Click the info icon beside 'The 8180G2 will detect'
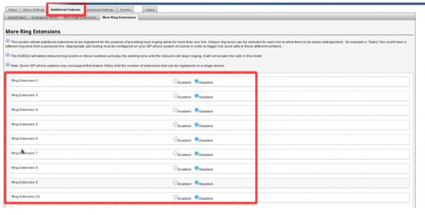 8,55
